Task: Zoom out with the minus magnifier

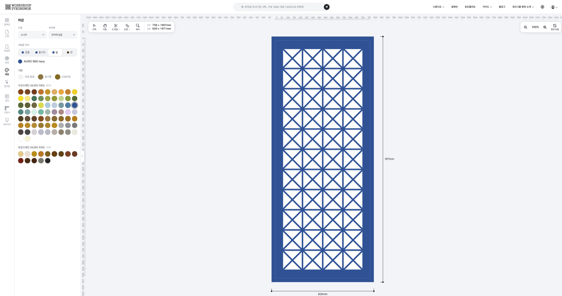Action: point(526,27)
